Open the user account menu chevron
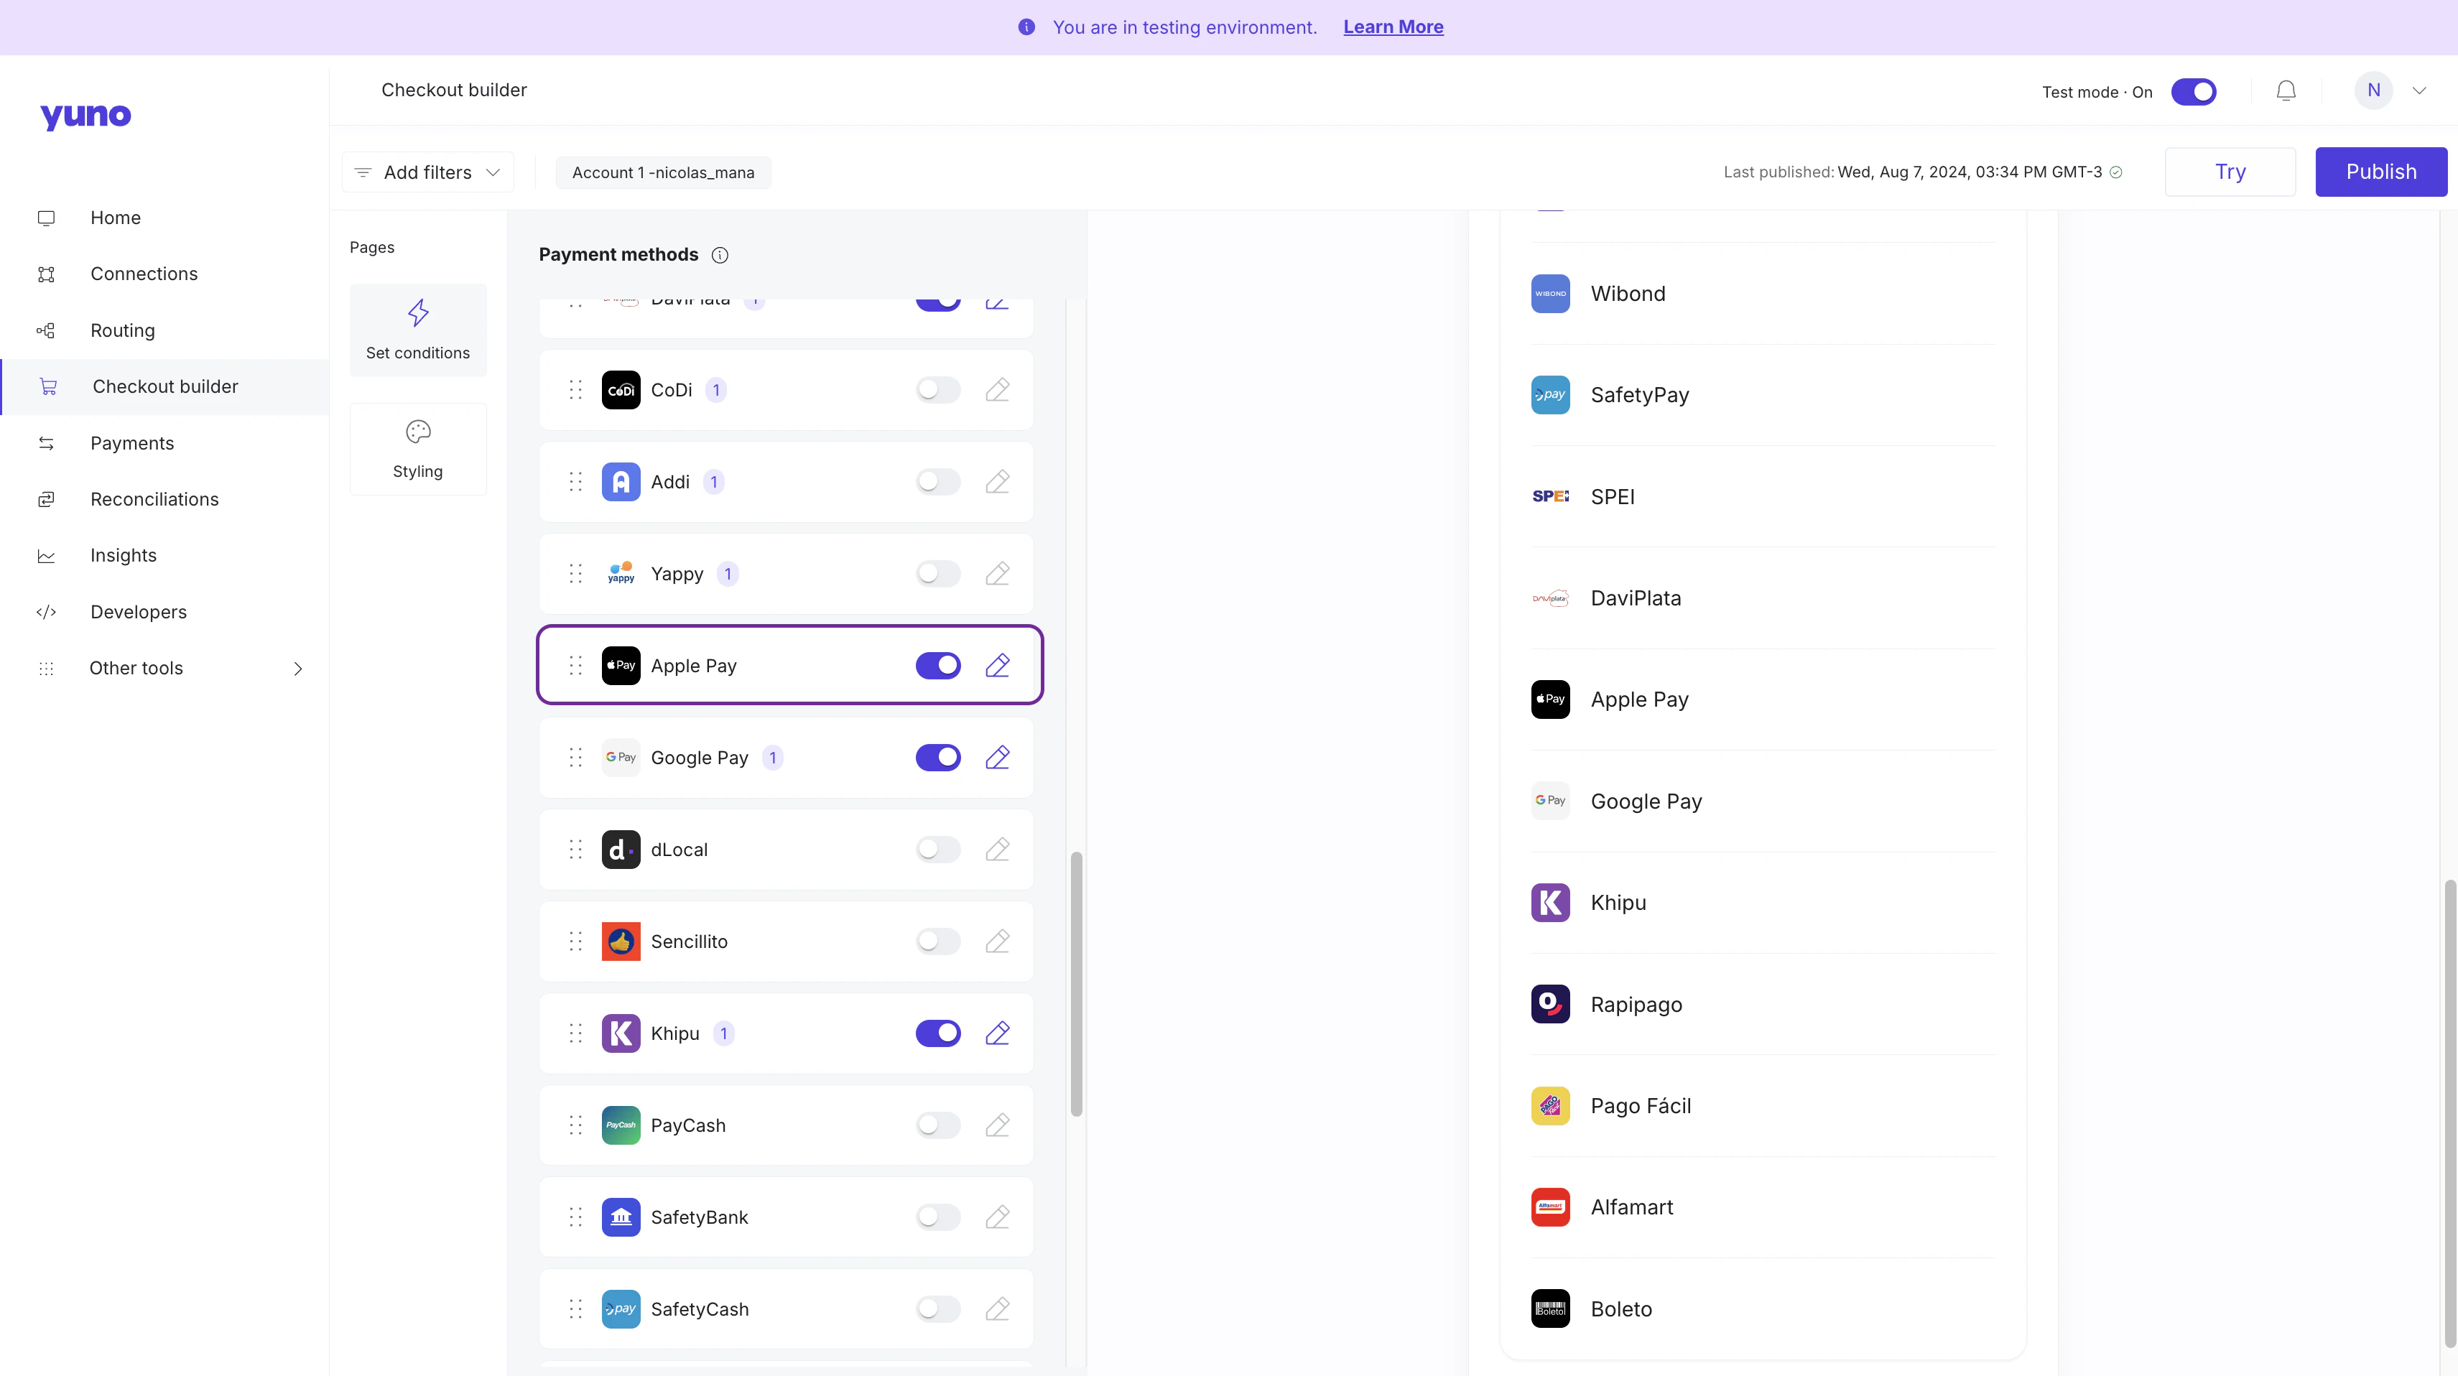Image resolution: width=2458 pixels, height=1376 pixels. [2419, 90]
